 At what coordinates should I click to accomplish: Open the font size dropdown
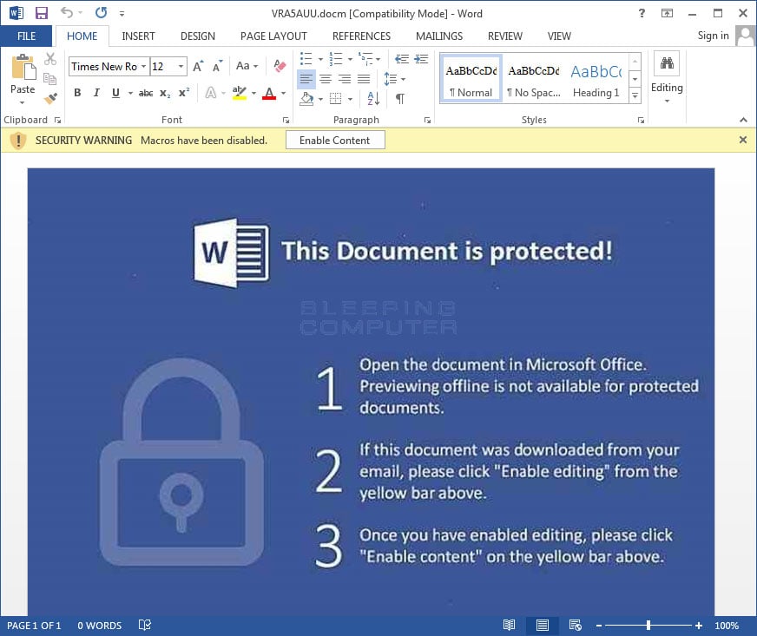(181, 66)
